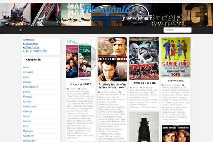This screenshot has width=213, height=142.
Task: Select the Családi category
Action: pos(27,82)
